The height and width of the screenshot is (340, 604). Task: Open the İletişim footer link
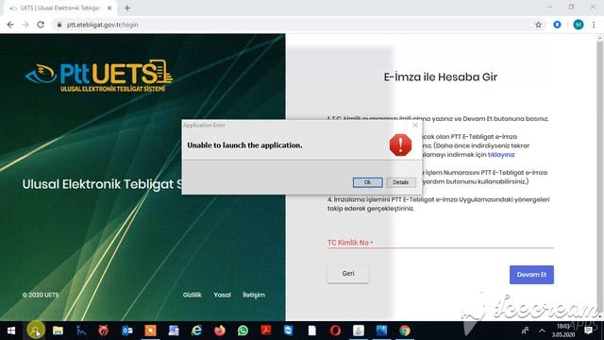tap(254, 295)
